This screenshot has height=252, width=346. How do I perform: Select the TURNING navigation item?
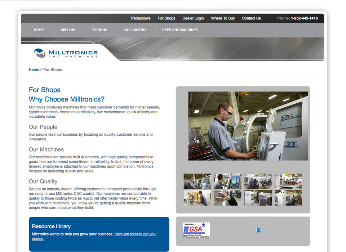tap(99, 30)
